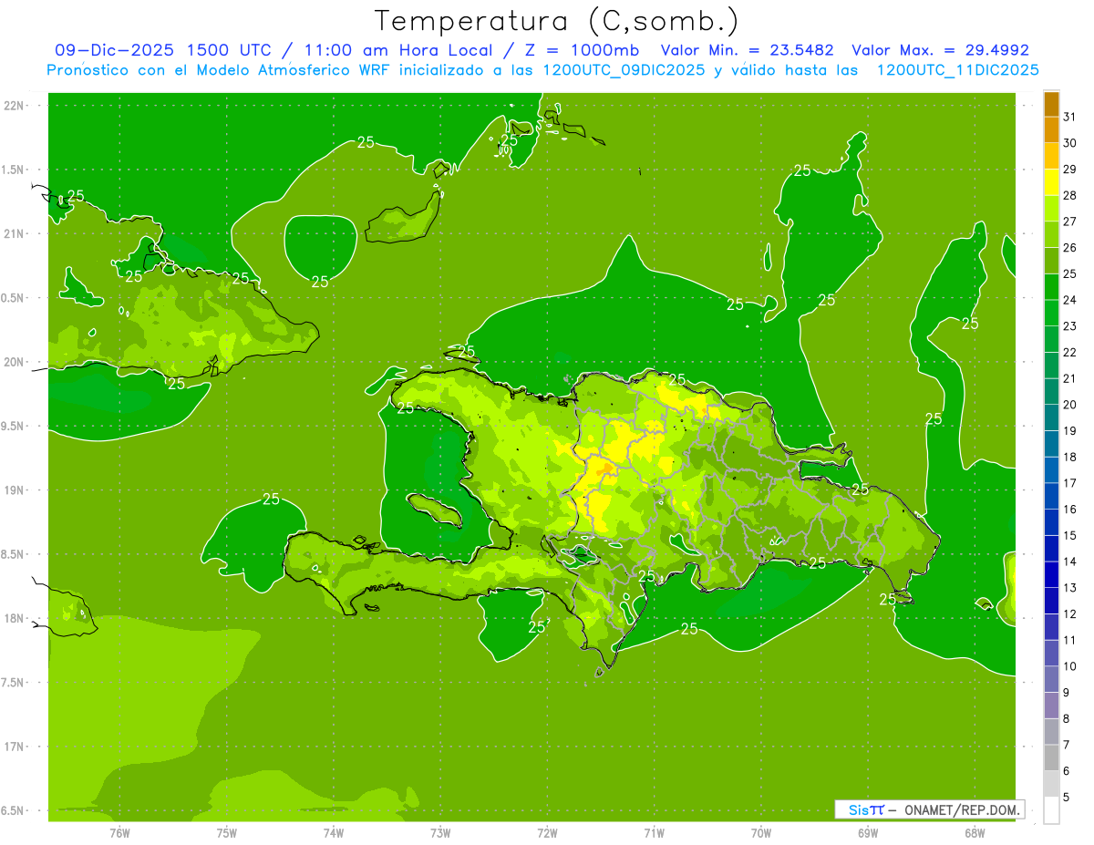Click the '76W' longitude axis label
Viewport: 1094px width, 845px height.
(119, 833)
